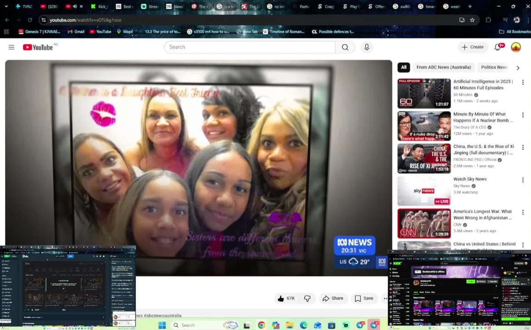Click the install/cast icon in address bar
The height and width of the screenshot is (330, 531).
(462, 20)
